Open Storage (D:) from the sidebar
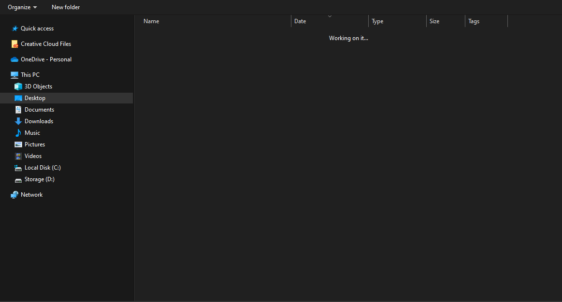Screen dimensions: 562x302 coord(39,179)
